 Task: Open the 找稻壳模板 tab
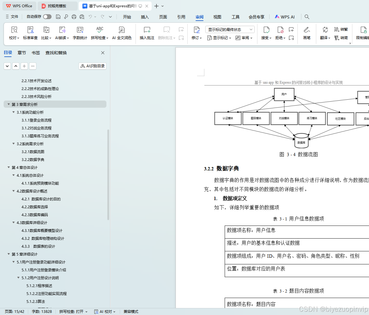click(x=58, y=6)
